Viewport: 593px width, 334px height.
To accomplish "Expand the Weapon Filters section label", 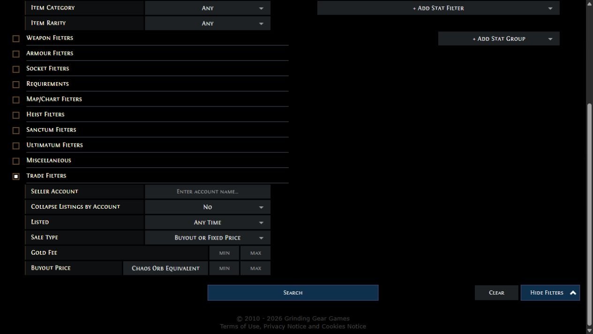I will tap(50, 38).
